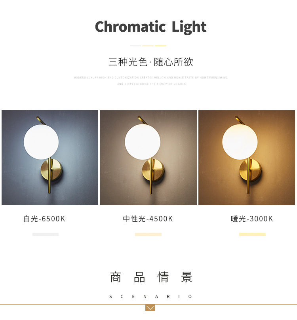Click the right yellow dash under heading
This screenshot has width=297, height=320.
(160, 46)
